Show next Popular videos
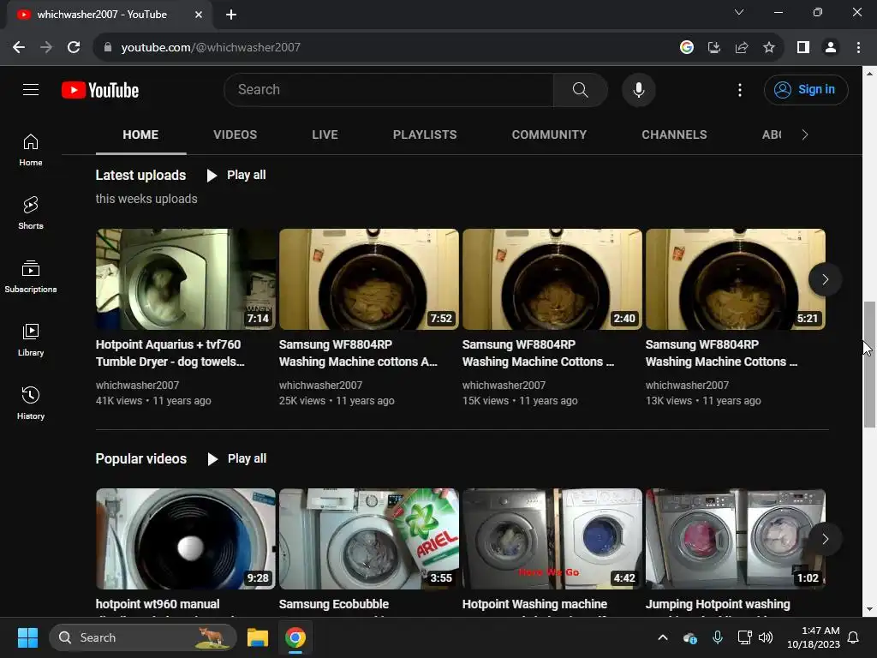This screenshot has width=877, height=658. pyautogui.click(x=825, y=539)
